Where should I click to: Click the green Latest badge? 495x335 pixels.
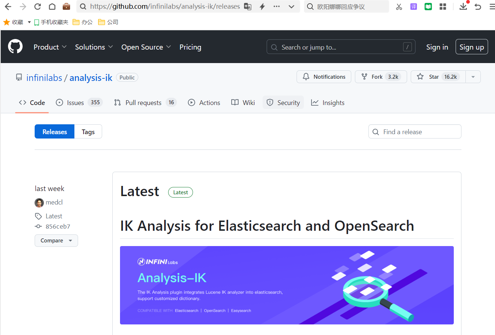click(181, 192)
